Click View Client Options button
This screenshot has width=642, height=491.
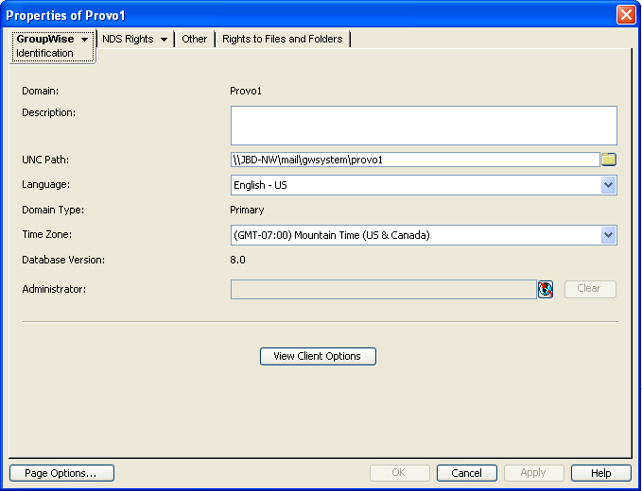tap(318, 356)
